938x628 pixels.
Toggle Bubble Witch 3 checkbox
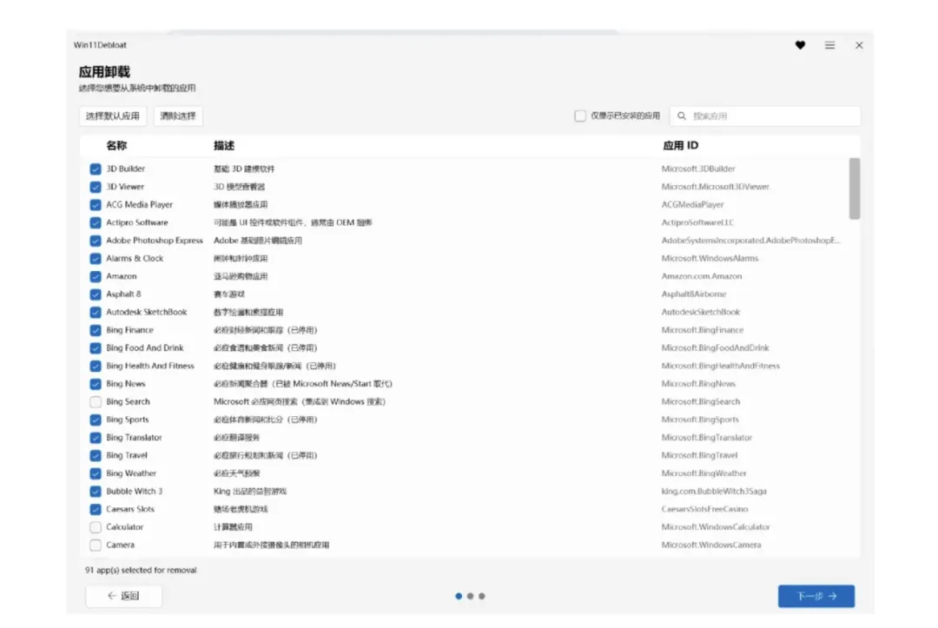96,492
